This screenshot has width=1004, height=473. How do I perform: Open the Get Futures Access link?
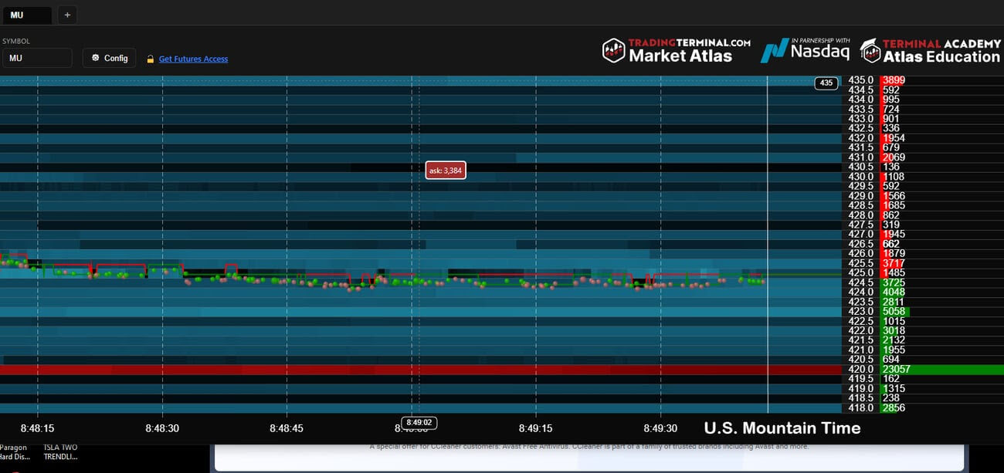click(193, 59)
